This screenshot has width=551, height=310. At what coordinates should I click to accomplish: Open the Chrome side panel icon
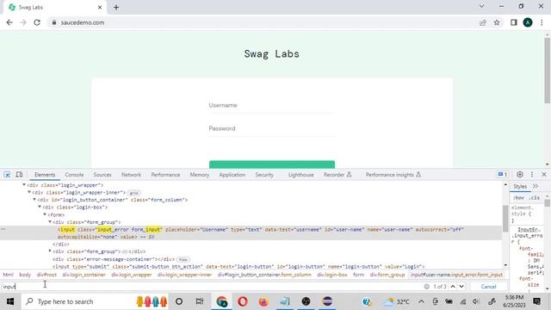pos(514,22)
